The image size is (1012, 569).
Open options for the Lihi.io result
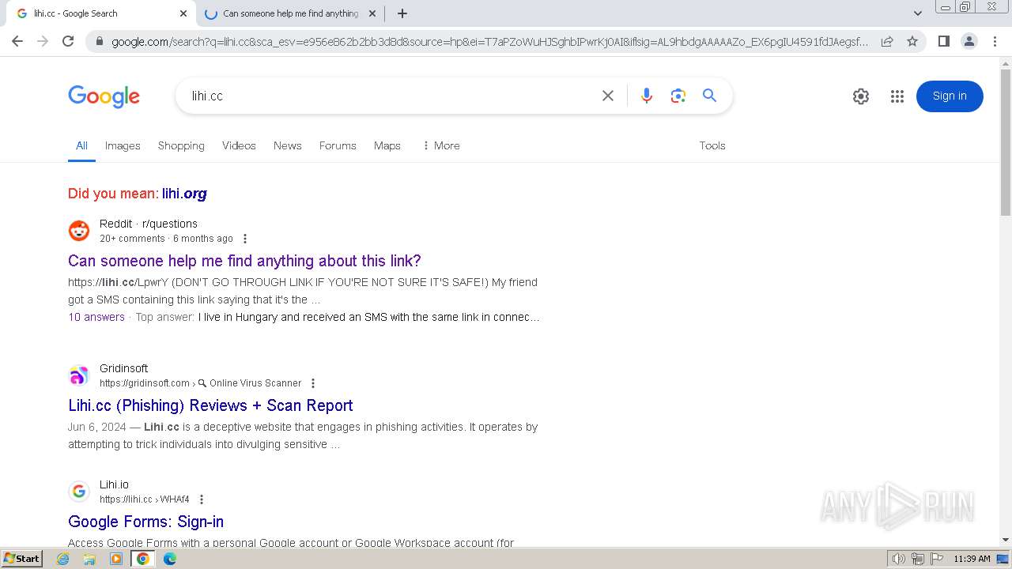(x=202, y=499)
